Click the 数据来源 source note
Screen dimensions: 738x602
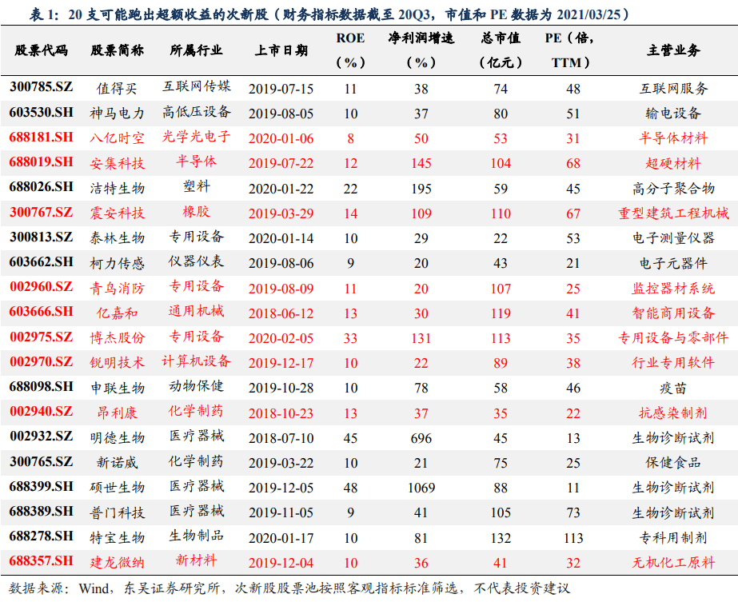click(x=289, y=588)
